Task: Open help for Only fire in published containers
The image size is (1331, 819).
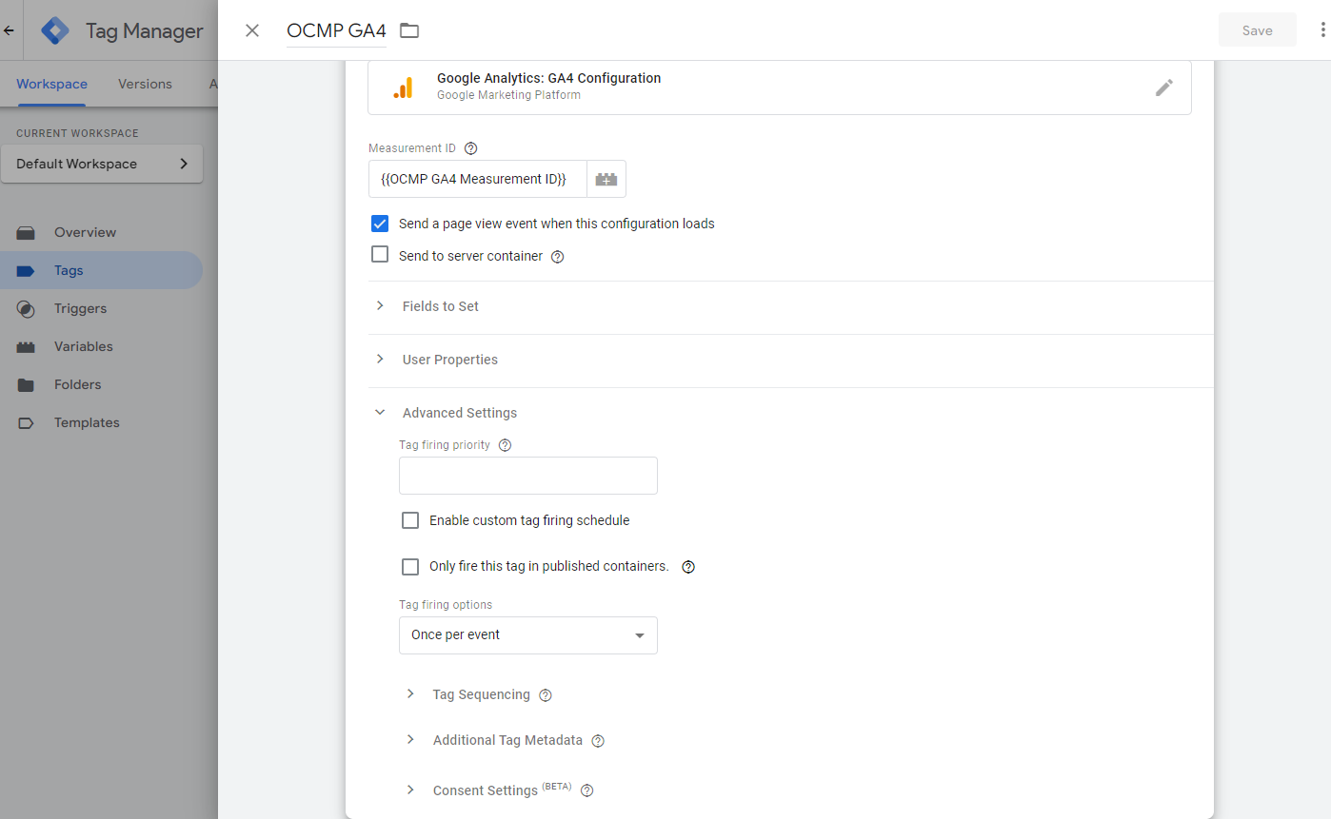Action: (x=689, y=567)
